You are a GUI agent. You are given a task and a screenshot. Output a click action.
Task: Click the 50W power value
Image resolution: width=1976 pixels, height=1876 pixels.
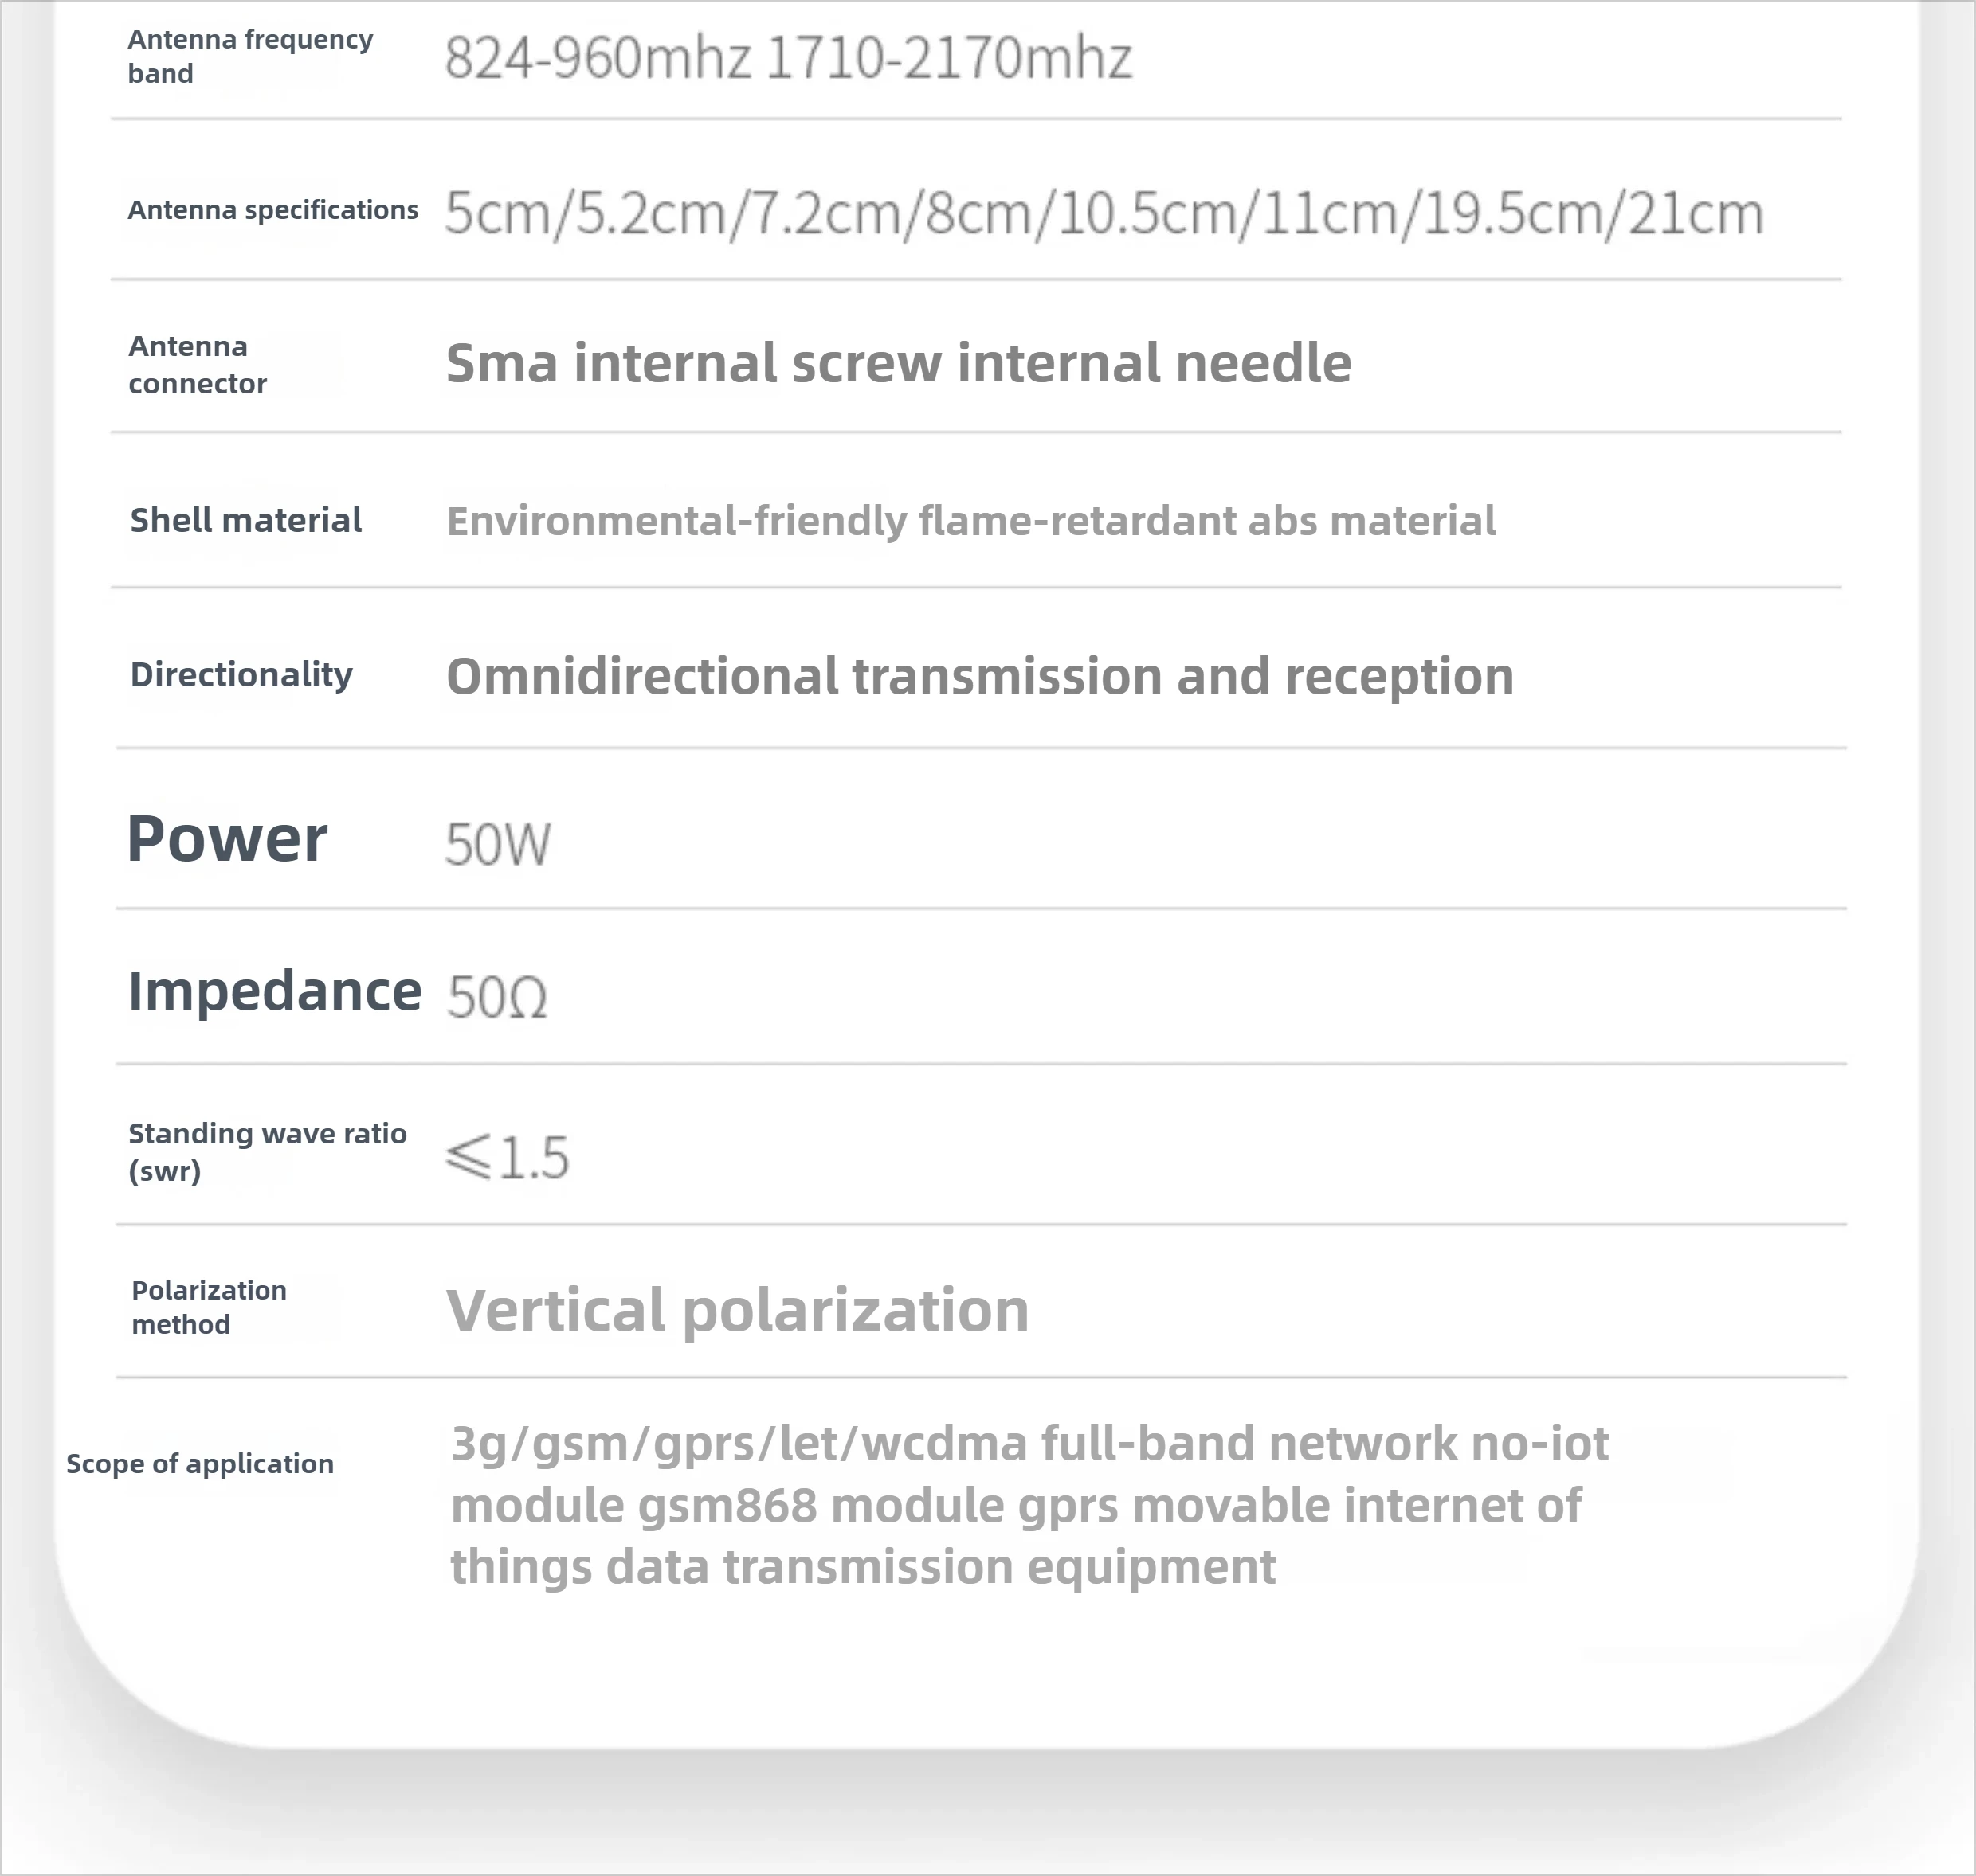(497, 844)
